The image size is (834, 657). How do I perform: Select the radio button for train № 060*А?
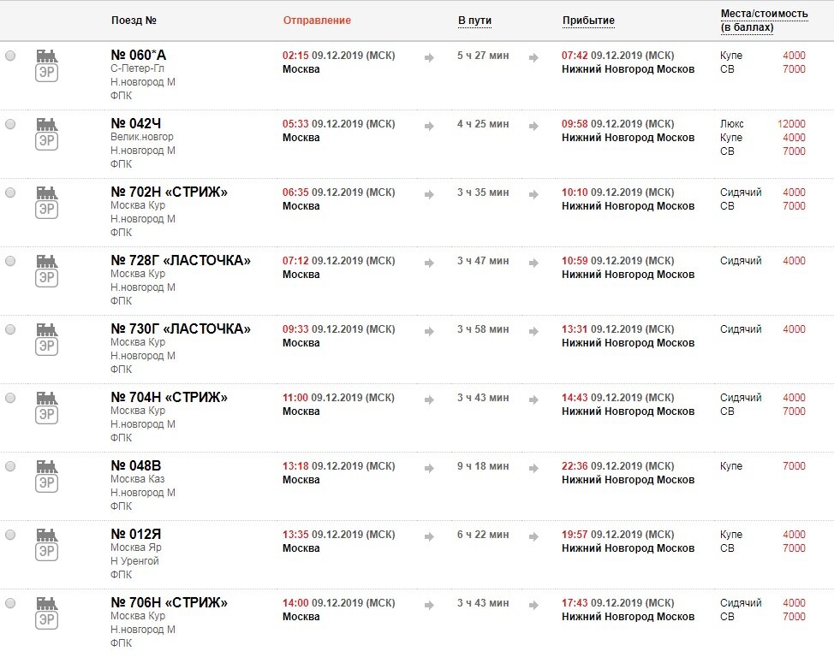click(x=10, y=56)
